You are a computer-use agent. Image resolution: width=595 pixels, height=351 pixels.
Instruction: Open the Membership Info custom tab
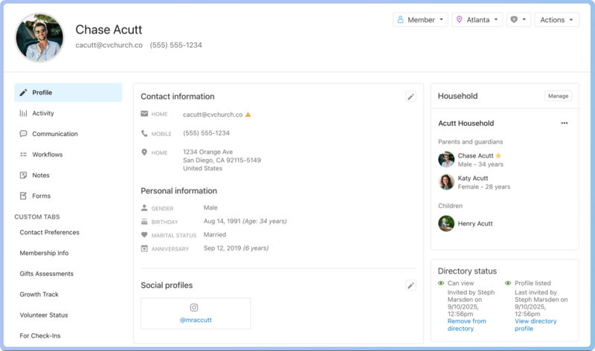pyautogui.click(x=44, y=253)
